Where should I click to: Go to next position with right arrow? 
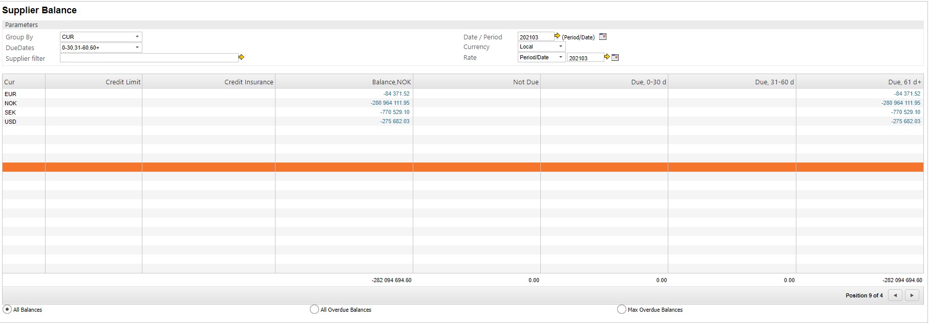912,295
